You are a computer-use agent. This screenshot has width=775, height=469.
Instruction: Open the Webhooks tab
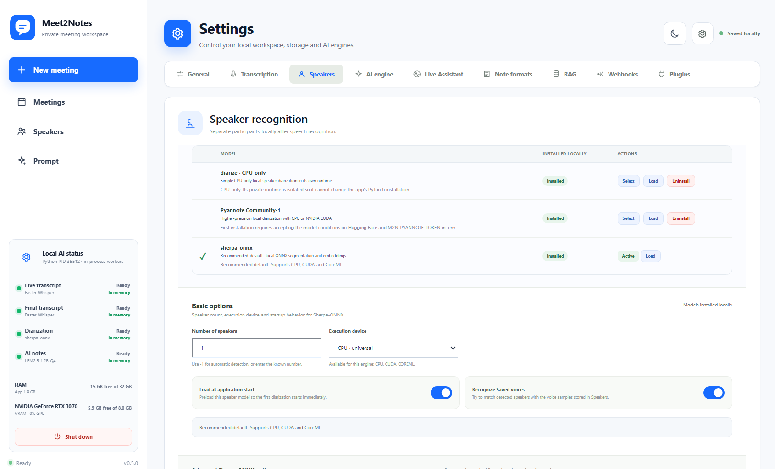[x=617, y=74]
